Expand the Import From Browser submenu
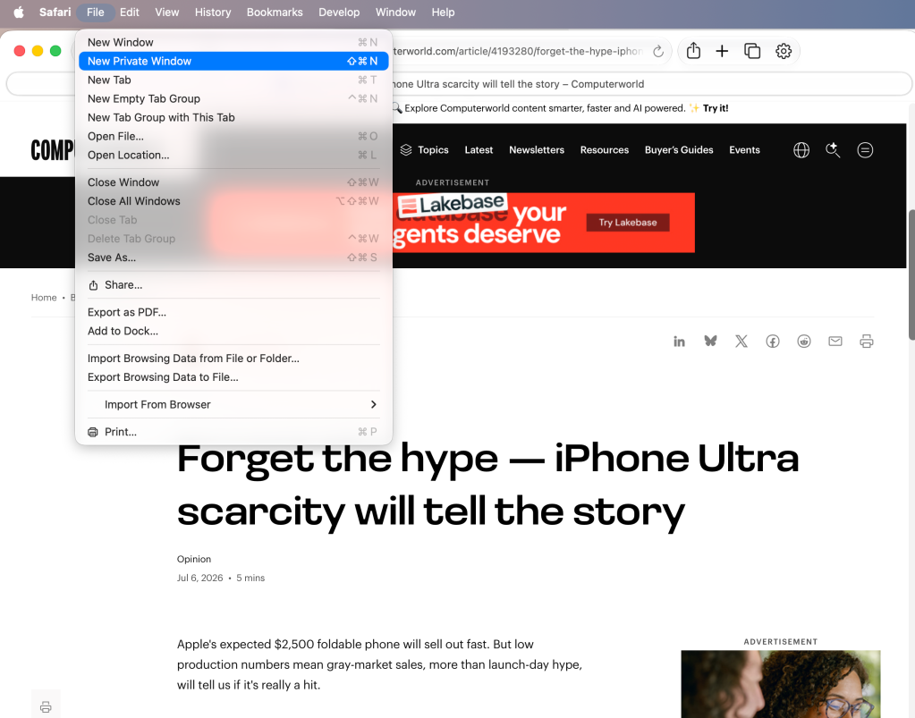This screenshot has width=915, height=718. coord(233,404)
